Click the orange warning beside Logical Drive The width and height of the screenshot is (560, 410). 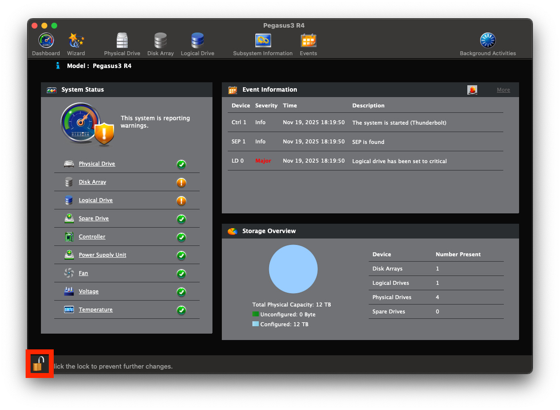[181, 201]
